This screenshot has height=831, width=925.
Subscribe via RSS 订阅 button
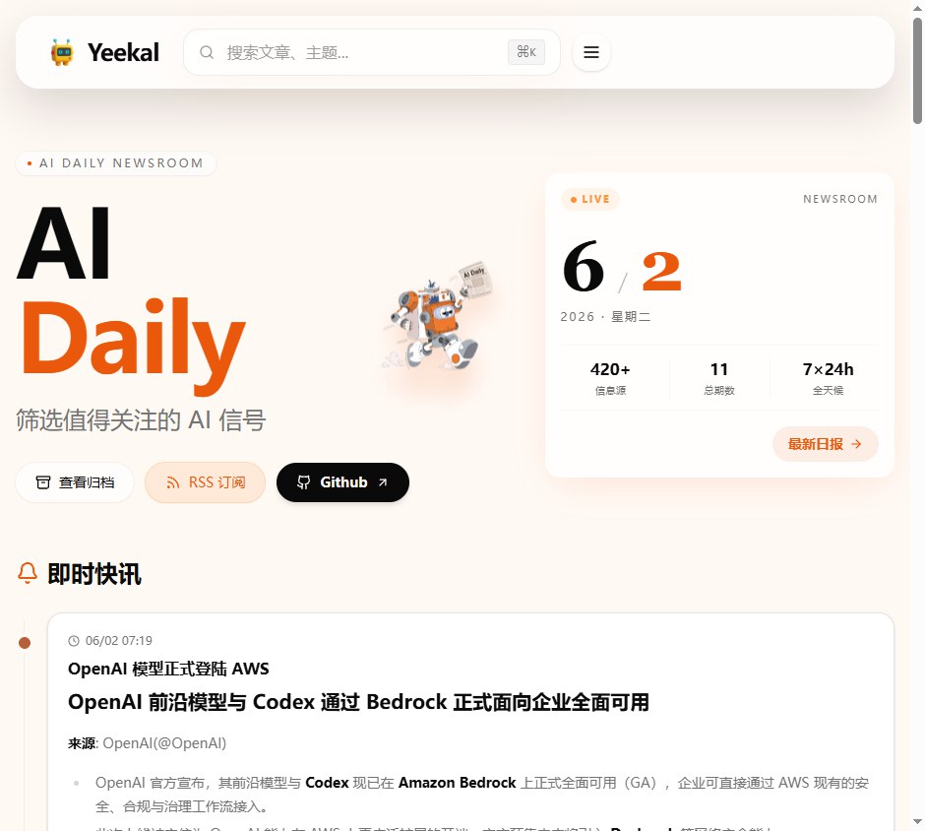(206, 482)
